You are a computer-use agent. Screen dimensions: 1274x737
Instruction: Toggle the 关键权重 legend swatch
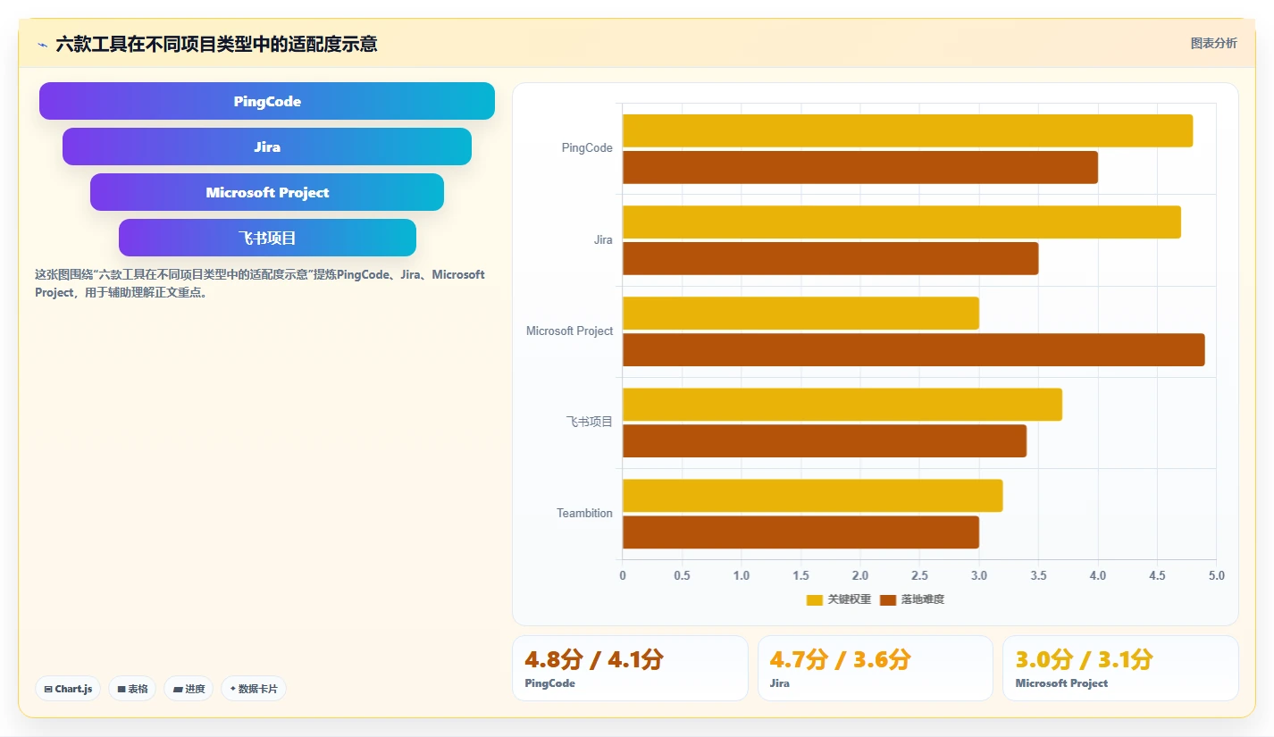(x=814, y=599)
